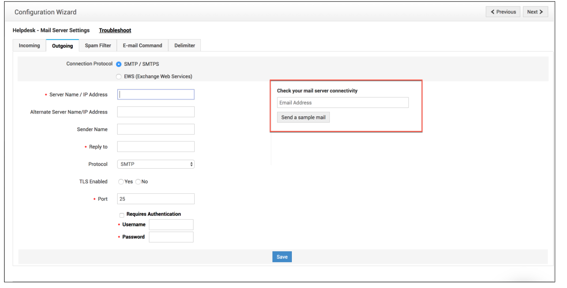Focus the Alternate Server Name/IP Address field
Image resolution: width=567 pixels, height=288 pixels.
(156, 112)
